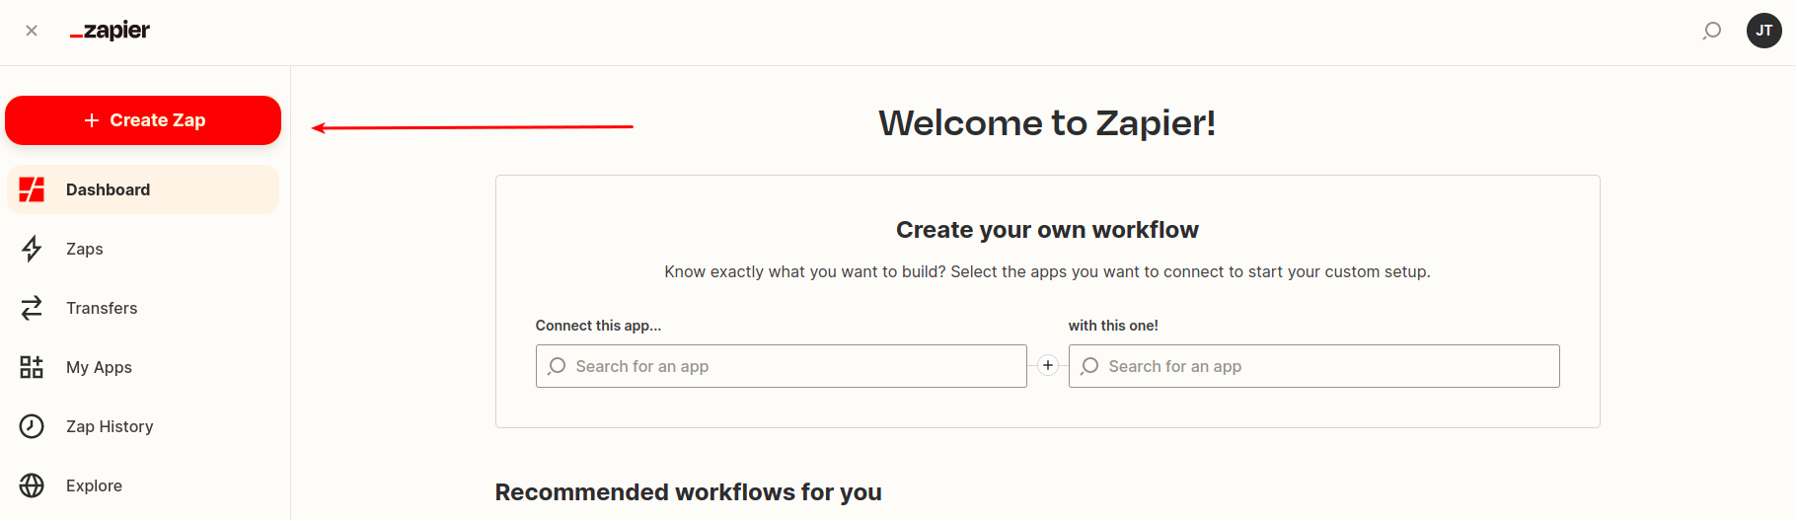
Task: Click the Transfers arrows icon
Action: coord(32,308)
